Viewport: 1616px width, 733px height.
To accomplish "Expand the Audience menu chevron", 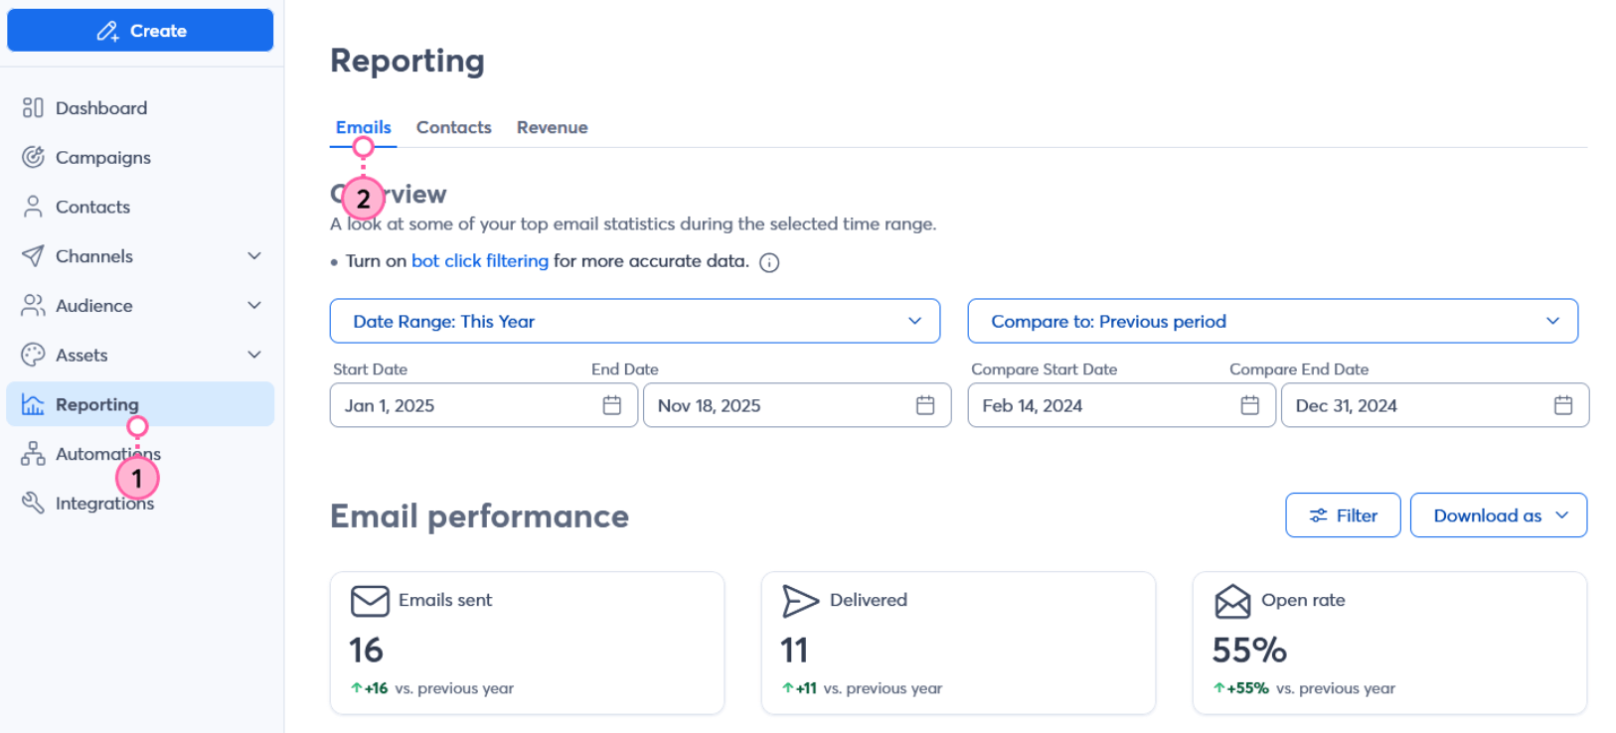I will [254, 305].
